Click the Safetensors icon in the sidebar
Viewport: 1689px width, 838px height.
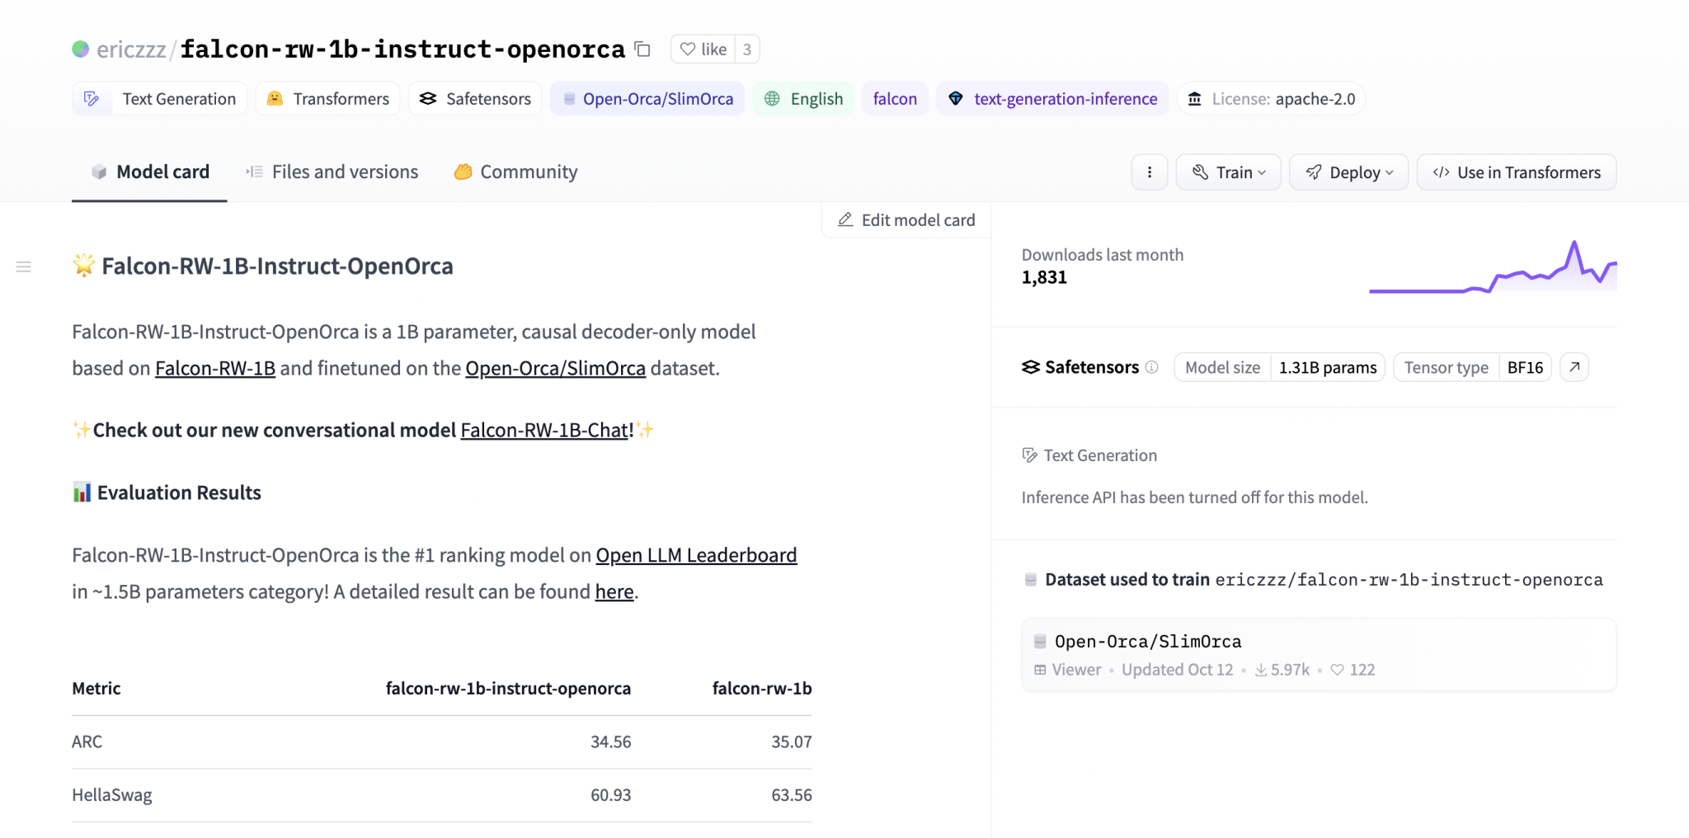click(1030, 367)
